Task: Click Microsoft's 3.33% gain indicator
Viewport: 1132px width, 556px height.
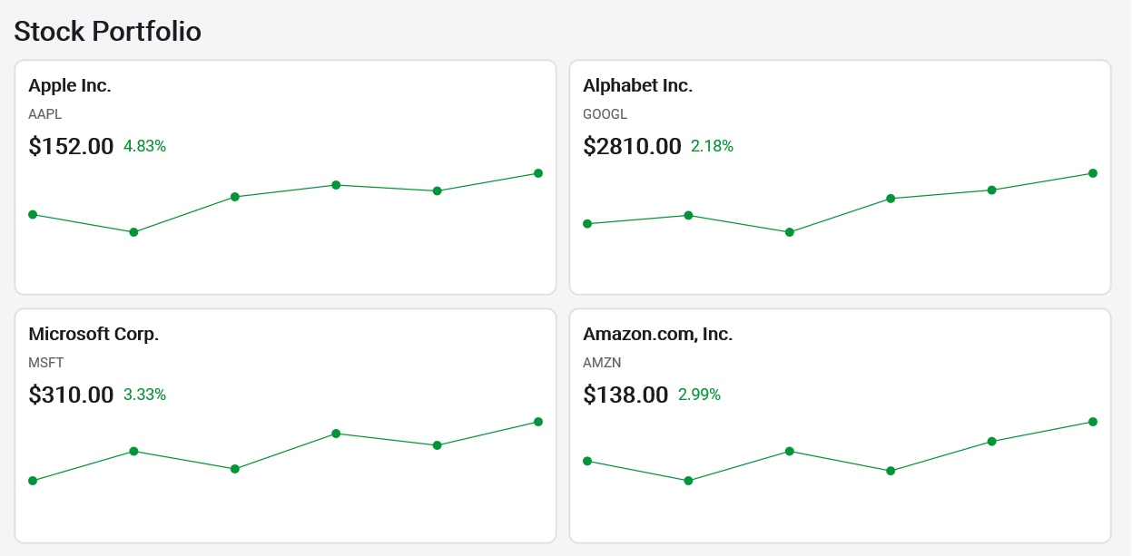Action: tap(144, 395)
